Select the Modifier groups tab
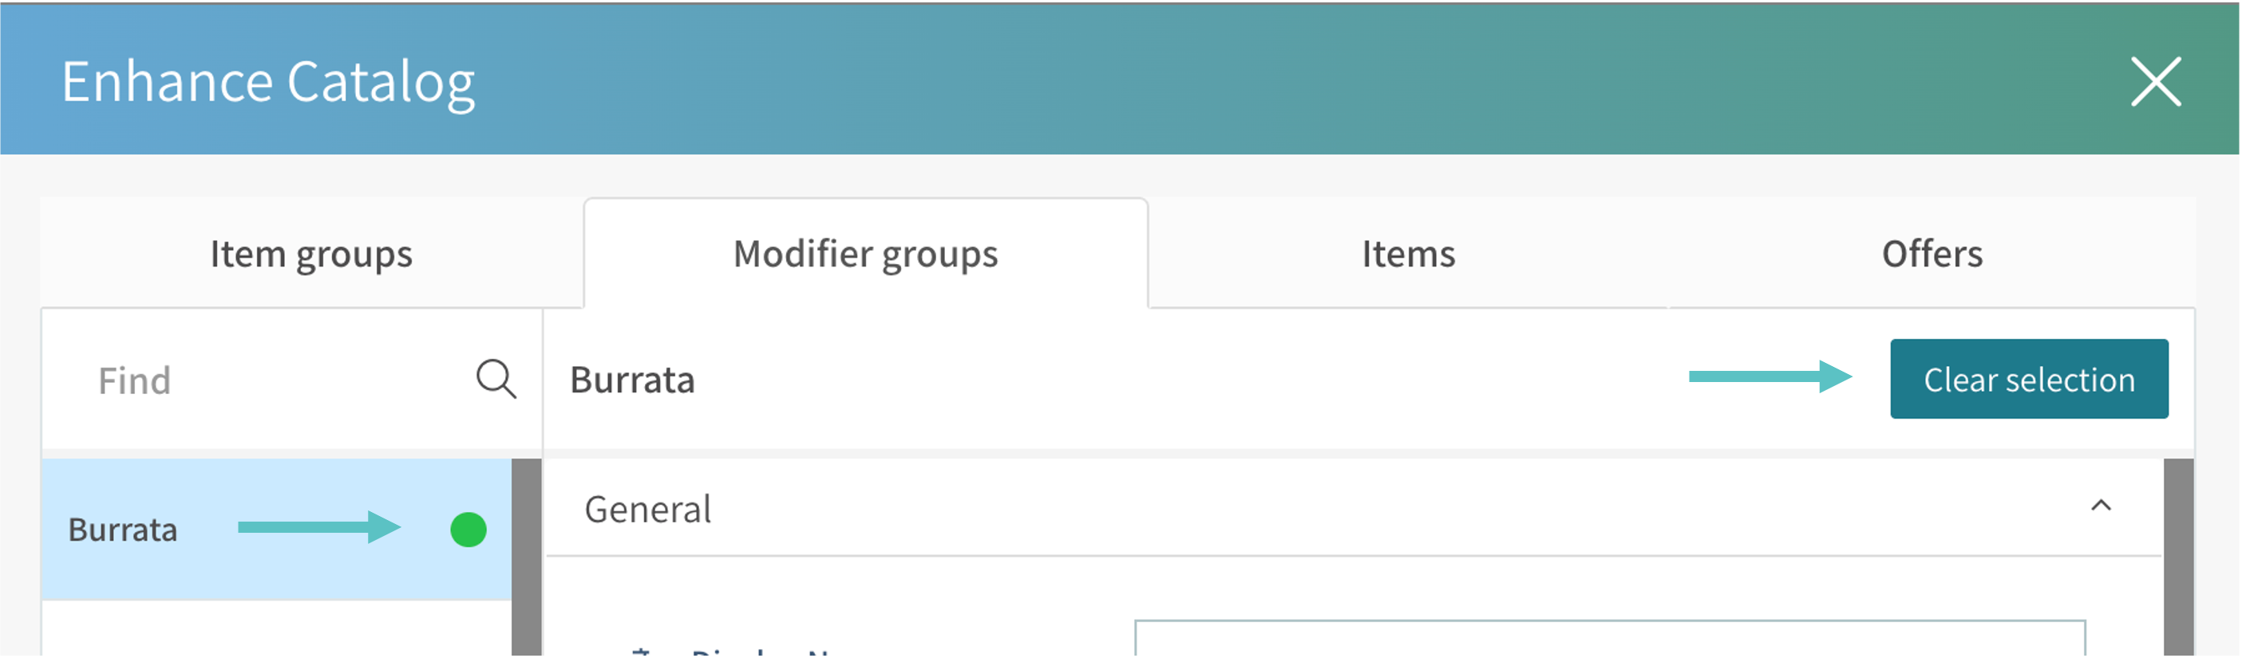This screenshot has height=658, width=2242. (866, 254)
